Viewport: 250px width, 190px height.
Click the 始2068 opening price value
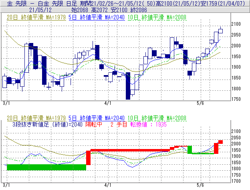pos(80,10)
